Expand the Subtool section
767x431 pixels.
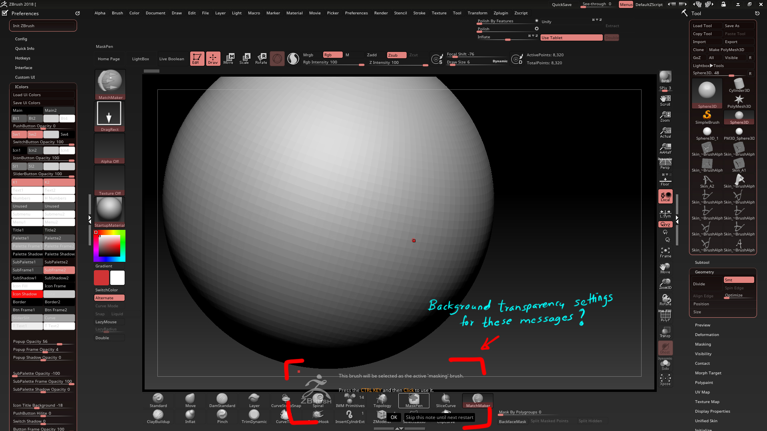pyautogui.click(x=702, y=263)
